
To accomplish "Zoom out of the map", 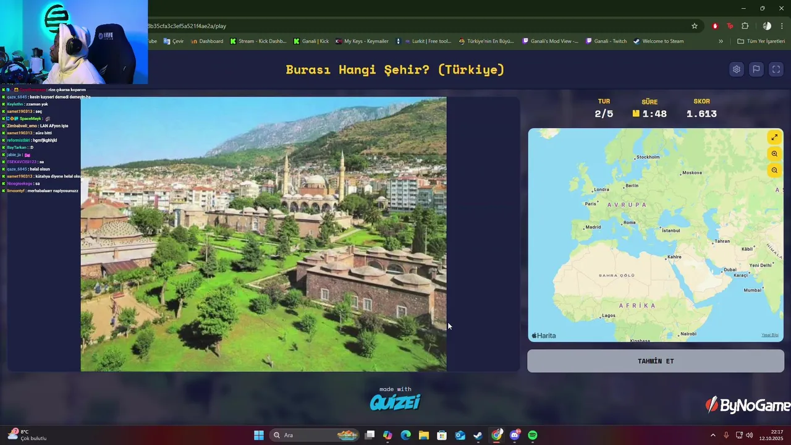I will click(x=774, y=171).
